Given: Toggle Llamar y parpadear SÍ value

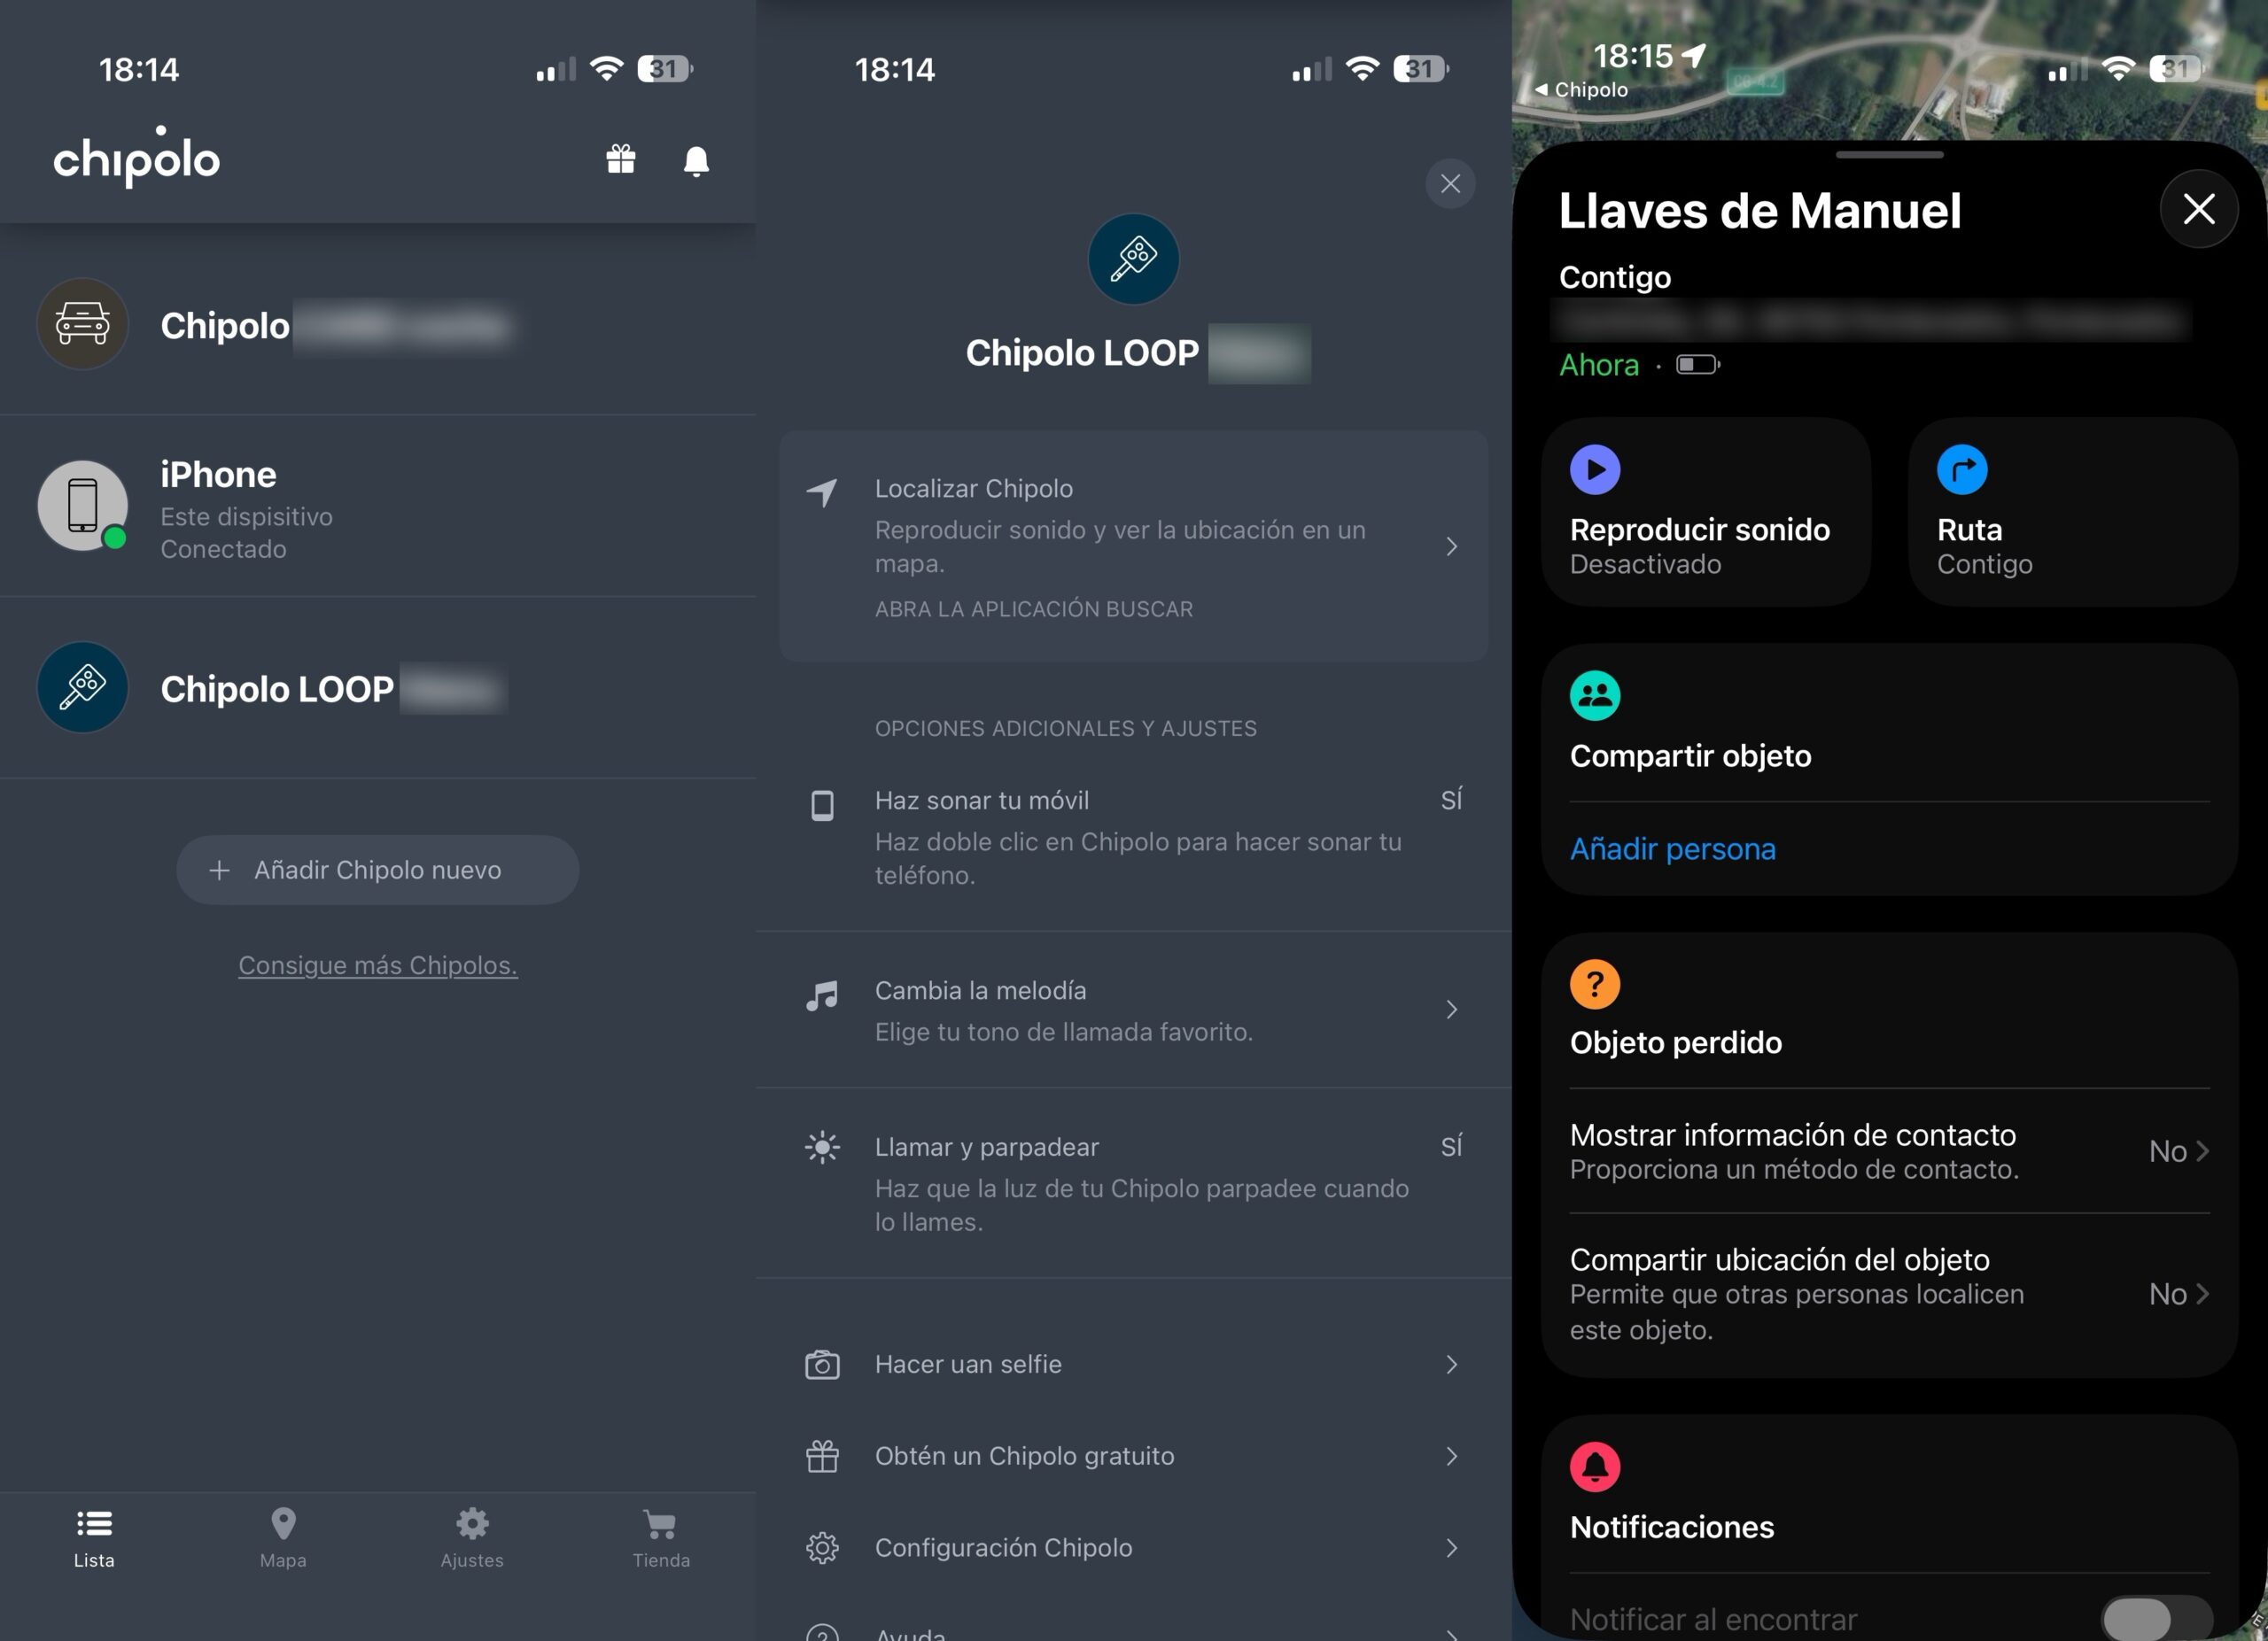Looking at the screenshot, I should tap(1452, 1146).
